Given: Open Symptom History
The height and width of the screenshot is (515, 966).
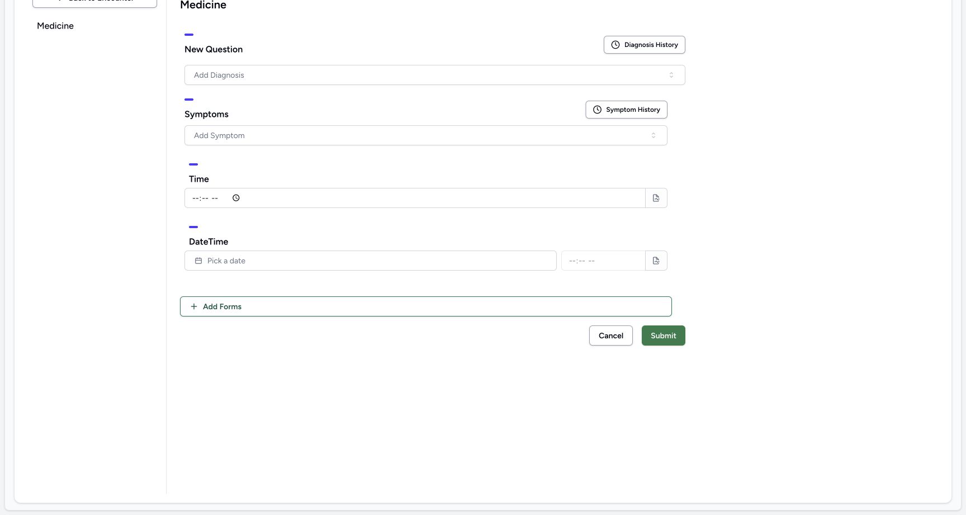Looking at the screenshot, I should click(x=626, y=110).
